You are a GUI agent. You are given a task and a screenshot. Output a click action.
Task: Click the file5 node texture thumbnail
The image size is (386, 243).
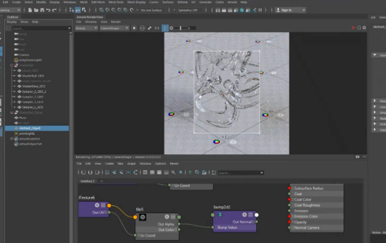click(142, 217)
